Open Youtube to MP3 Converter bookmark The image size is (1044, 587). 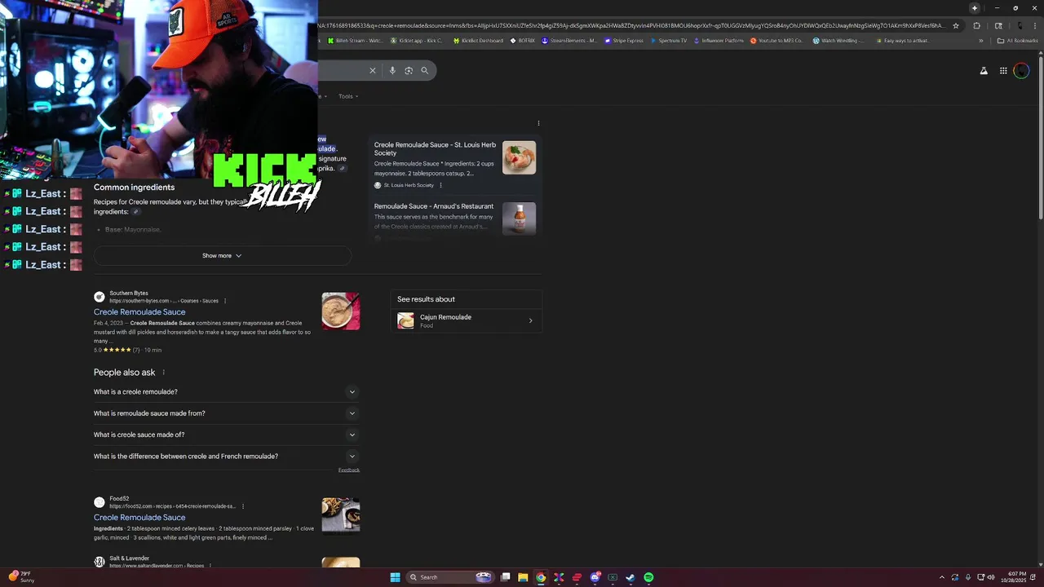(776, 41)
